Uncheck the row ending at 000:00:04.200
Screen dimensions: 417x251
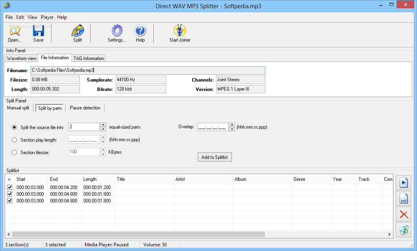coord(9,187)
